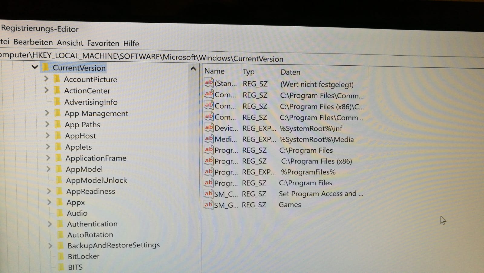Expand the AppHost key
Screen dimensions: 484x273
(47, 135)
